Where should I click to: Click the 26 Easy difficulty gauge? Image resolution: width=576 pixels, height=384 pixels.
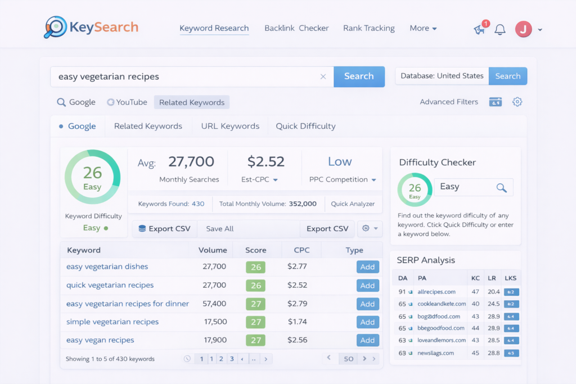[x=92, y=178]
